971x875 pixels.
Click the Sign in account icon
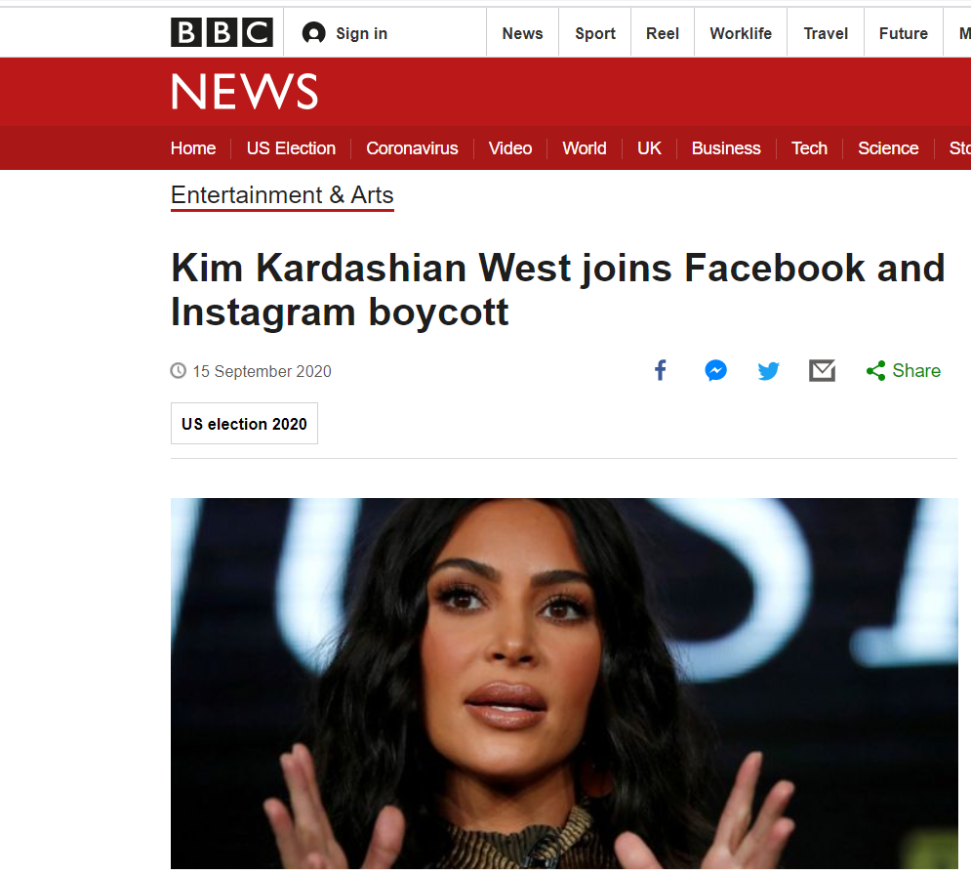click(314, 32)
